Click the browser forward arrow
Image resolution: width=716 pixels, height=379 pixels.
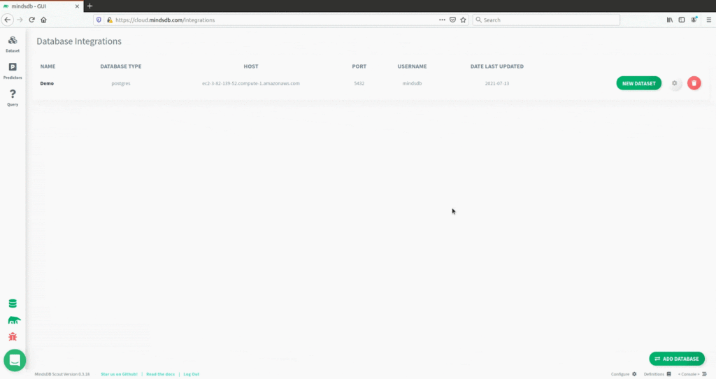[x=20, y=20]
